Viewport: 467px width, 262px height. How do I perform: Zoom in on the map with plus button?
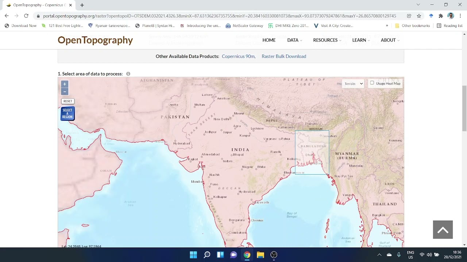[65, 84]
